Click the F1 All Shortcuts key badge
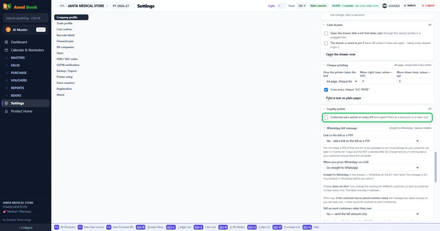This screenshot has height=231, width=440. pos(56,227)
